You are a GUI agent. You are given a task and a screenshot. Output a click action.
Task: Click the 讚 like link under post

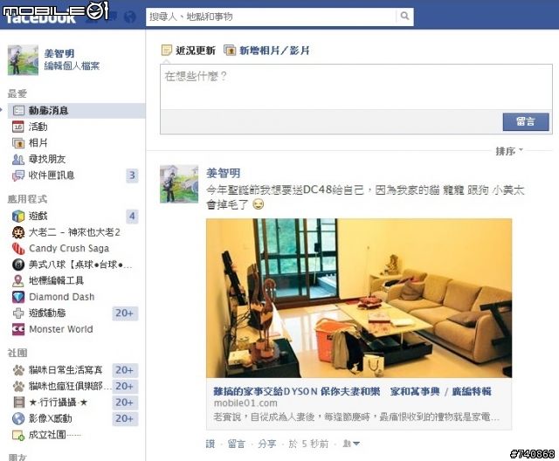pyautogui.click(x=210, y=444)
